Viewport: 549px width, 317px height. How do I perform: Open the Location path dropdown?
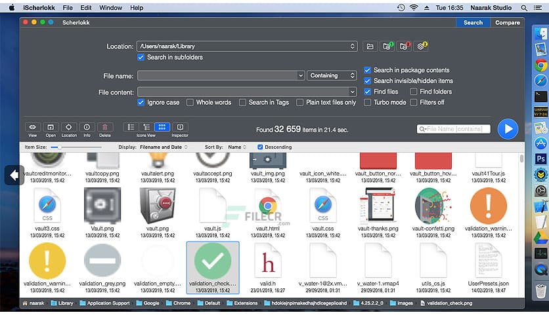click(x=247, y=47)
